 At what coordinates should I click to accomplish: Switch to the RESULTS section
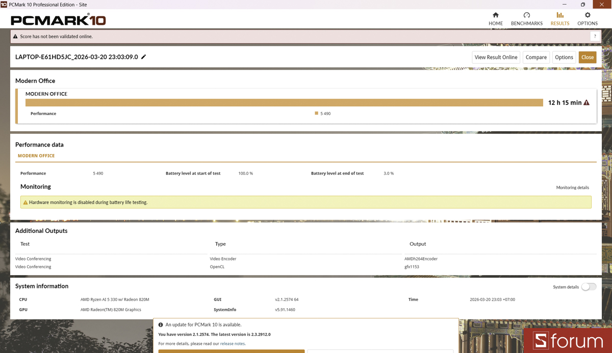click(x=559, y=19)
